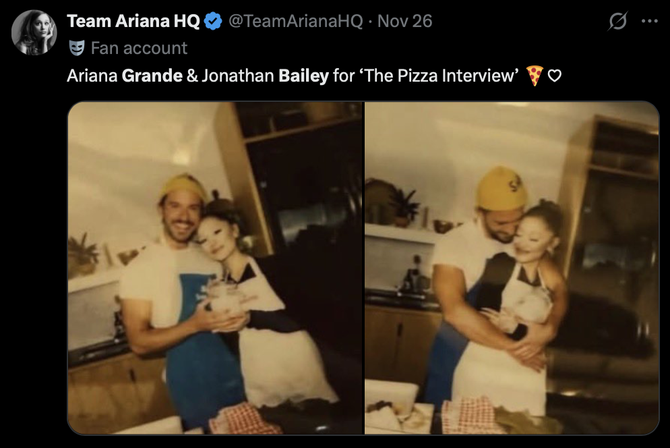Open the Team Ariana HQ profile avatar

pyautogui.click(x=34, y=32)
